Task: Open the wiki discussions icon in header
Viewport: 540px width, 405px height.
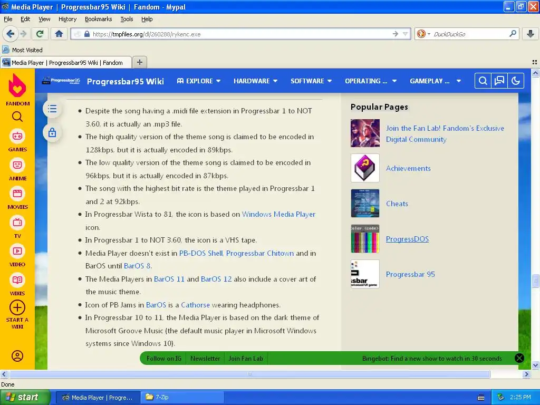Action: [499, 81]
